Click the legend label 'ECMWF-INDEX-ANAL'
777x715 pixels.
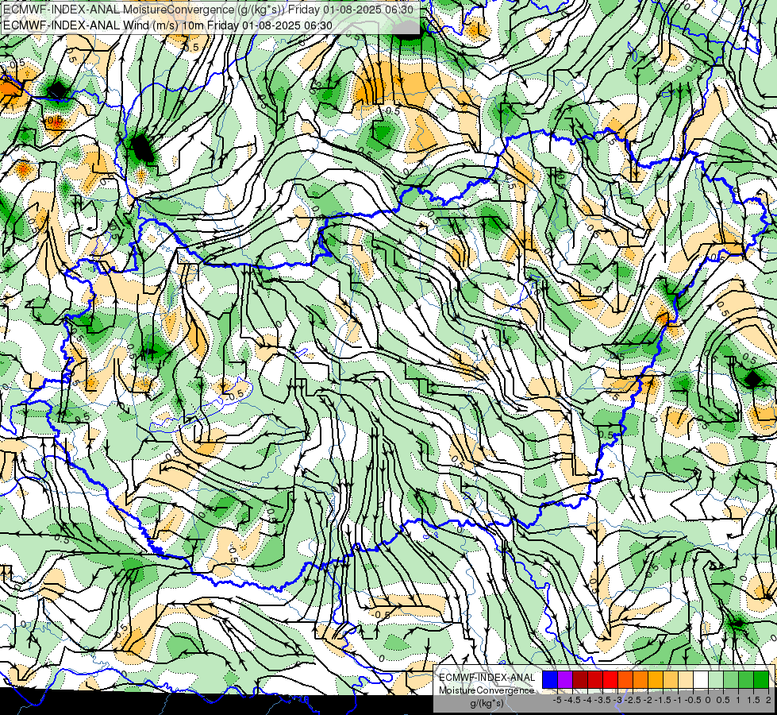point(487,678)
